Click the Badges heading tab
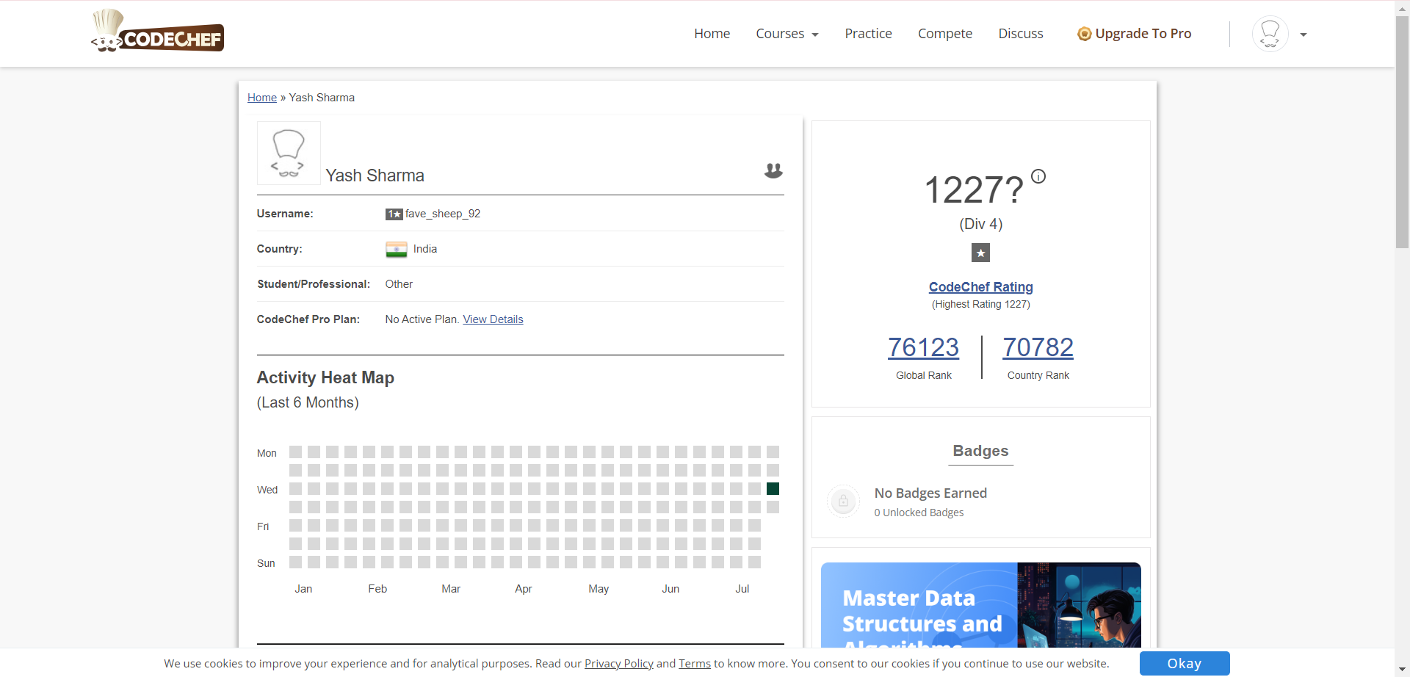 pyautogui.click(x=980, y=452)
